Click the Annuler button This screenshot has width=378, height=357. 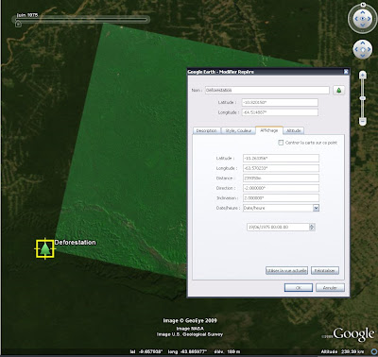click(x=330, y=288)
